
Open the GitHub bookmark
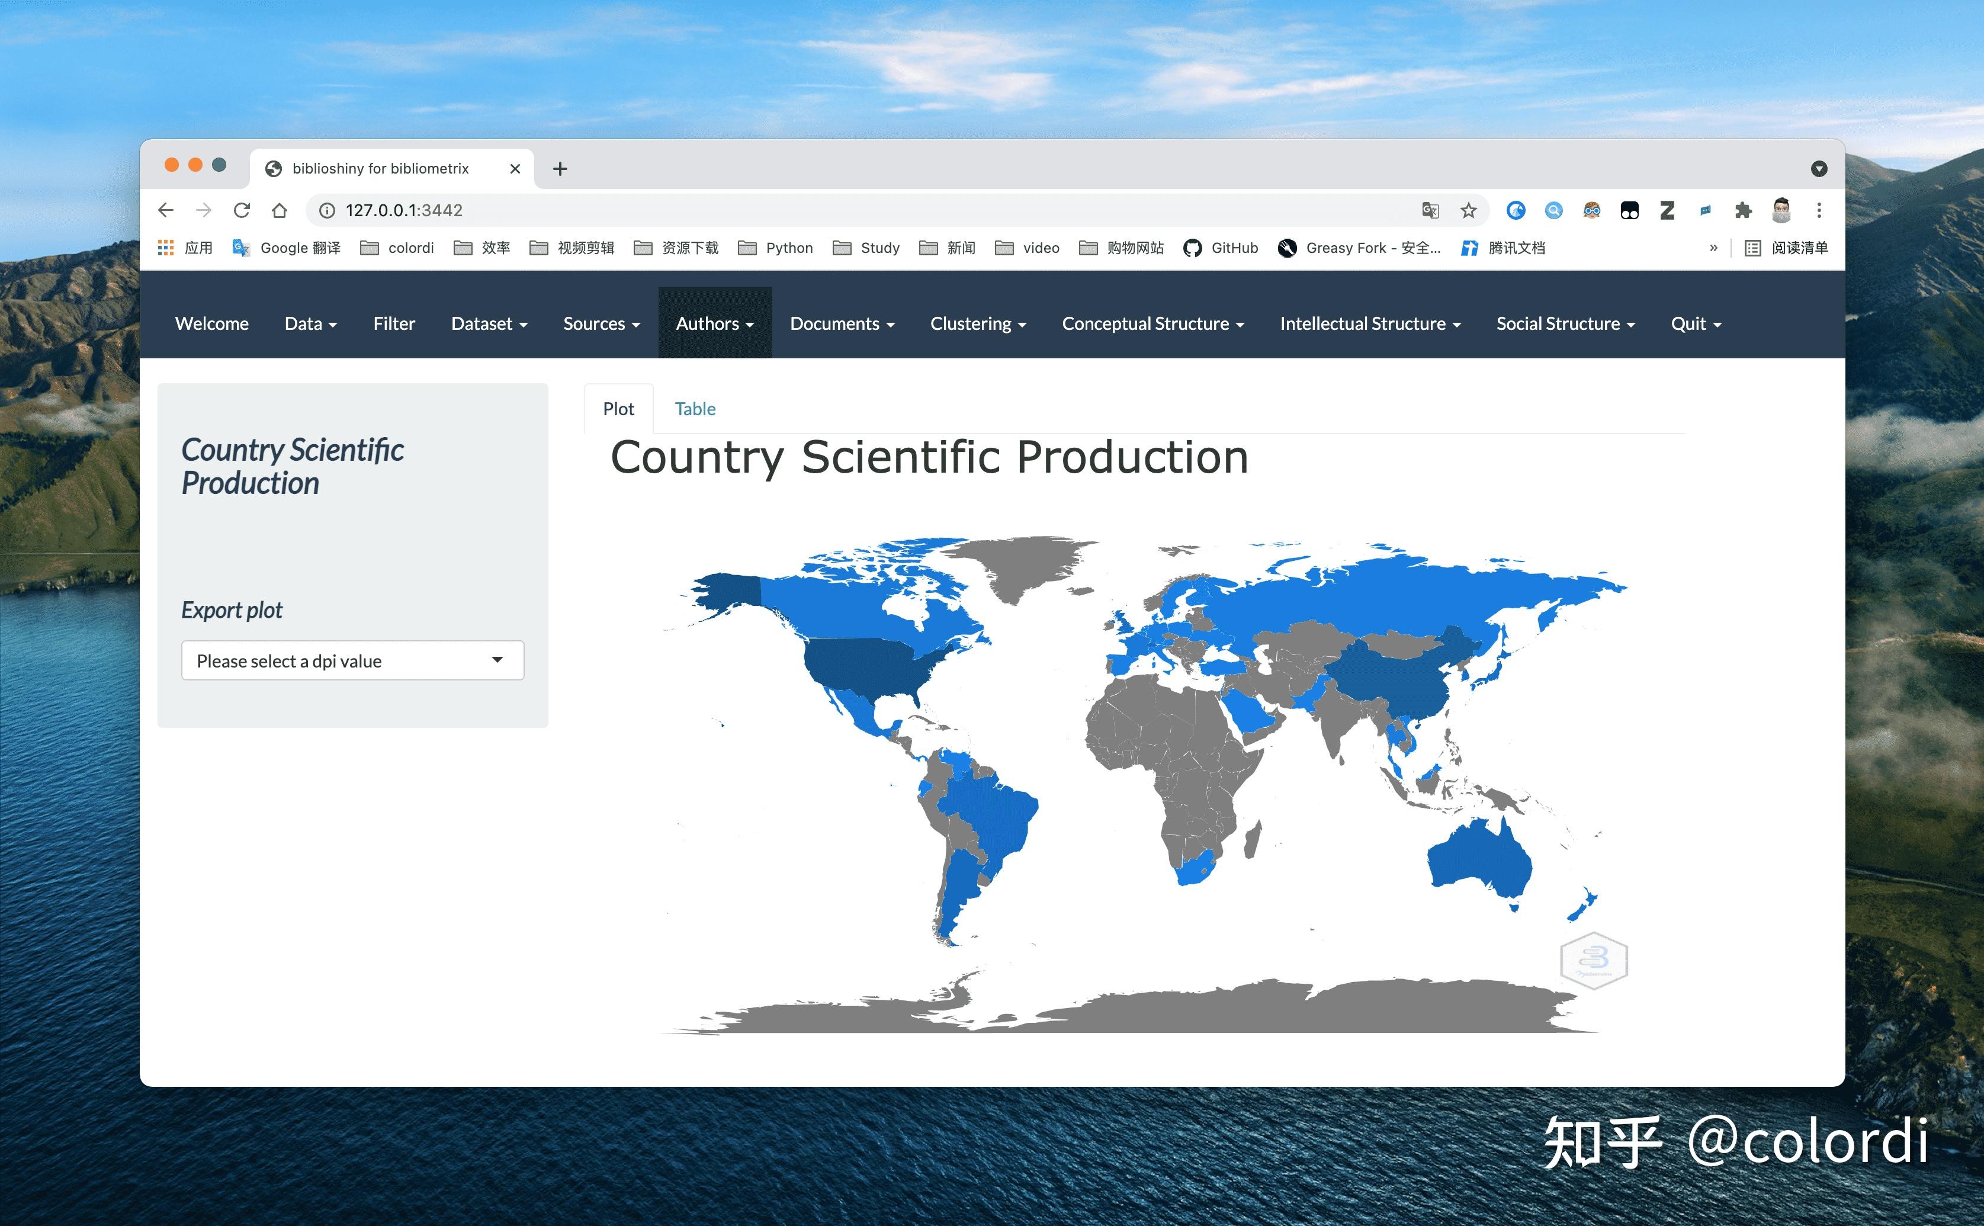click(1221, 248)
